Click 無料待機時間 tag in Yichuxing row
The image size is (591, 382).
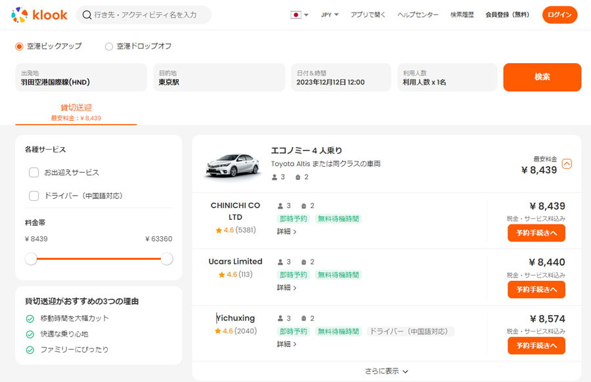click(338, 331)
